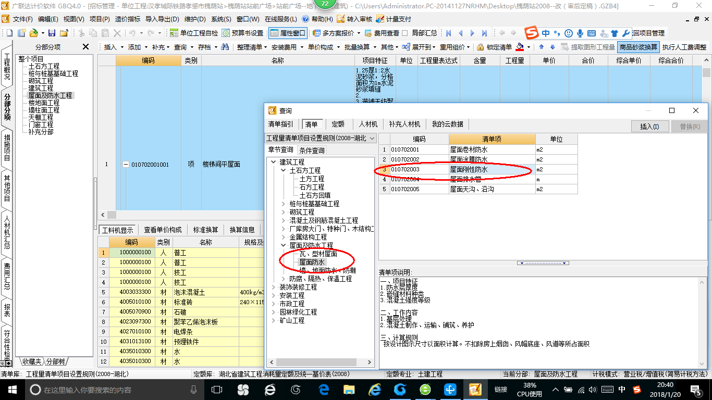The height and width of the screenshot is (400, 712).
Task: Open 定额 tab in query dialog
Action: [338, 124]
